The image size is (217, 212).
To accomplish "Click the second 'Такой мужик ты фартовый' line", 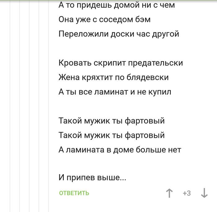I will pyautogui.click(x=112, y=135).
